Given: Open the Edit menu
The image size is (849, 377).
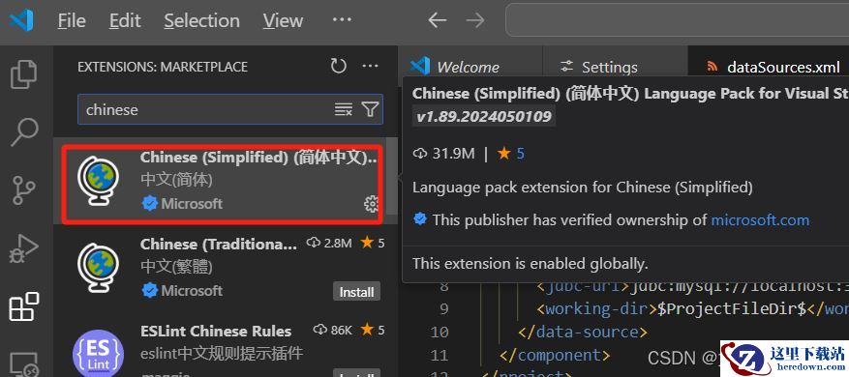Looking at the screenshot, I should point(125,21).
